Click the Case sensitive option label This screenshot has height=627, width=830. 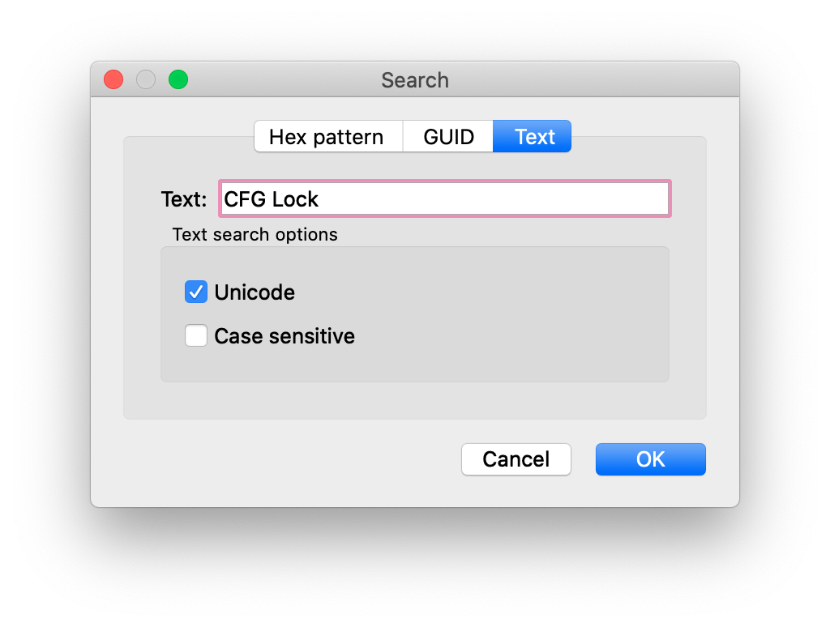click(x=285, y=336)
